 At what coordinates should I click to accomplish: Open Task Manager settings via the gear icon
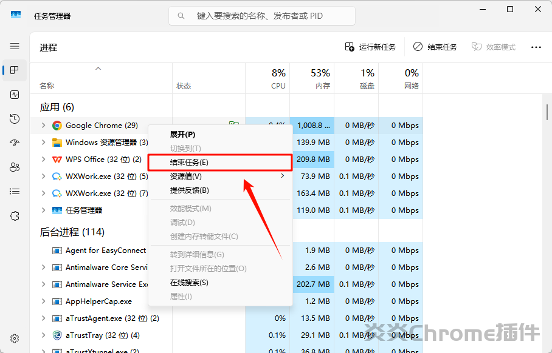(x=15, y=338)
